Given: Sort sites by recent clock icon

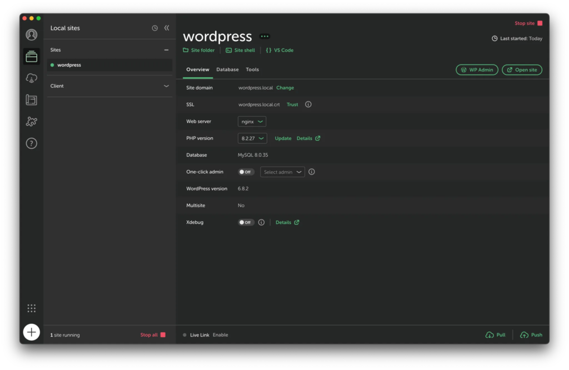Looking at the screenshot, I should tap(155, 28).
